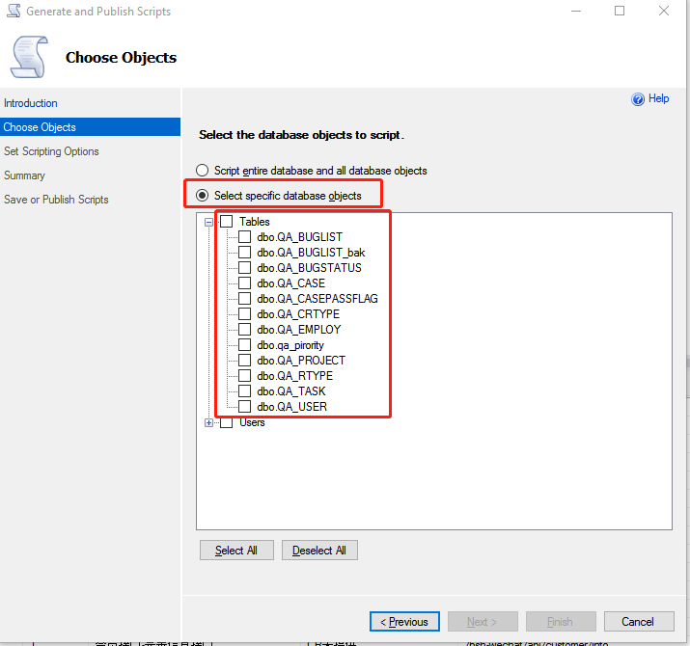Select the dbo.QA_CASE table name
The height and width of the screenshot is (646, 690).
[x=290, y=283]
